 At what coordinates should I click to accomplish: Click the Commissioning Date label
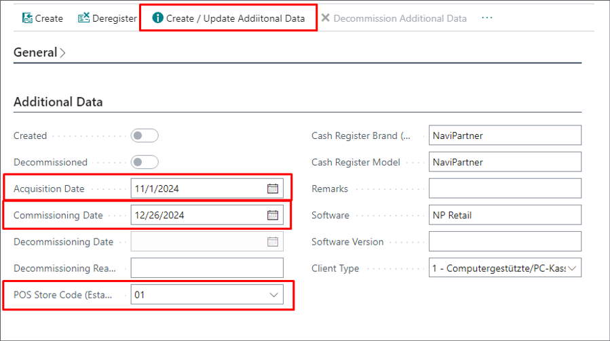pos(58,216)
